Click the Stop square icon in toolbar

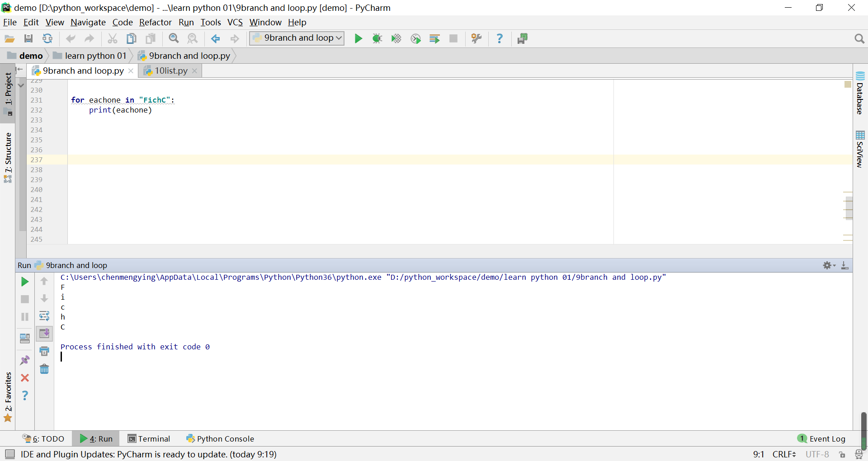[x=453, y=39]
